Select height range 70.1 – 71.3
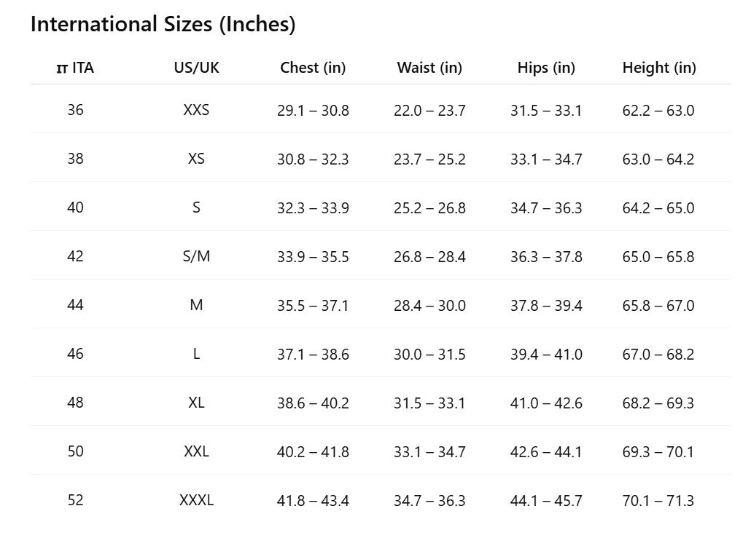751x538 pixels. tap(658, 501)
